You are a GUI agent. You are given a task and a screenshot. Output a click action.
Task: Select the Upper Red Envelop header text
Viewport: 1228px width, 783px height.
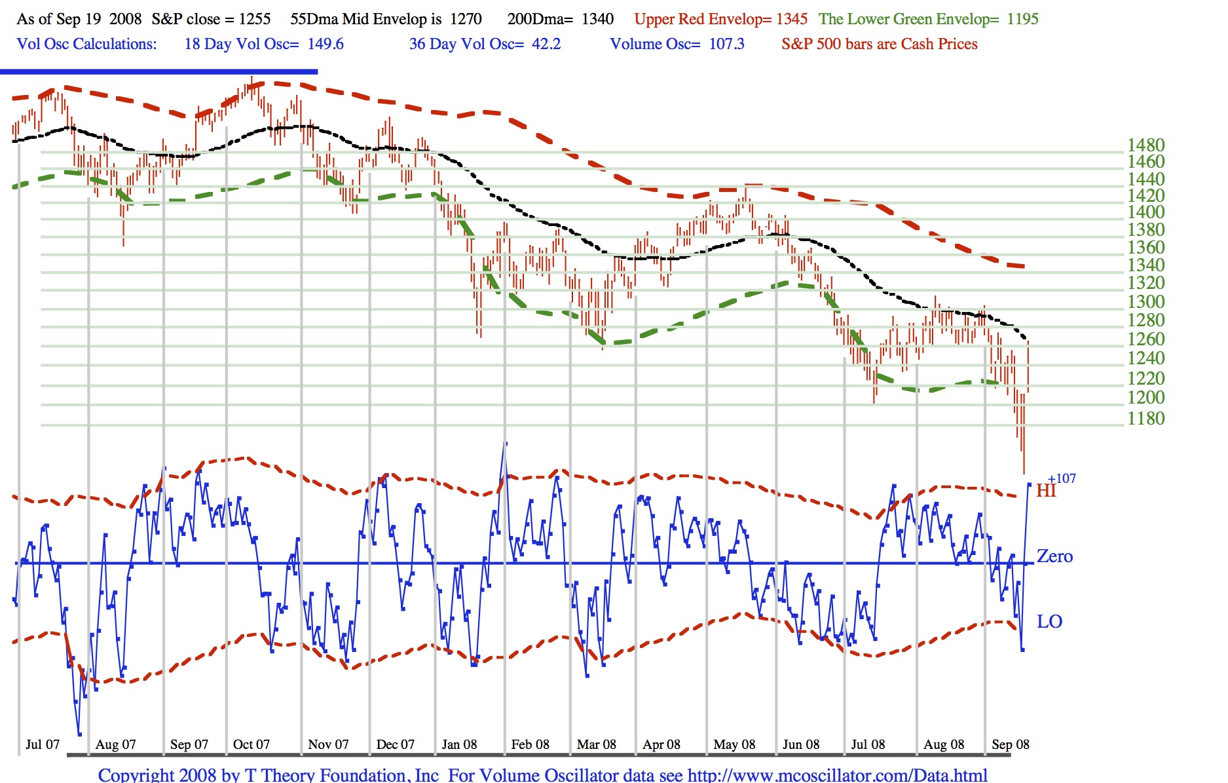point(720,19)
